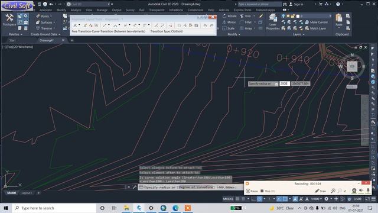Click MODEL button in status bar
Image resolution: width=378 pixels, height=213 pixels.
coord(228,199)
